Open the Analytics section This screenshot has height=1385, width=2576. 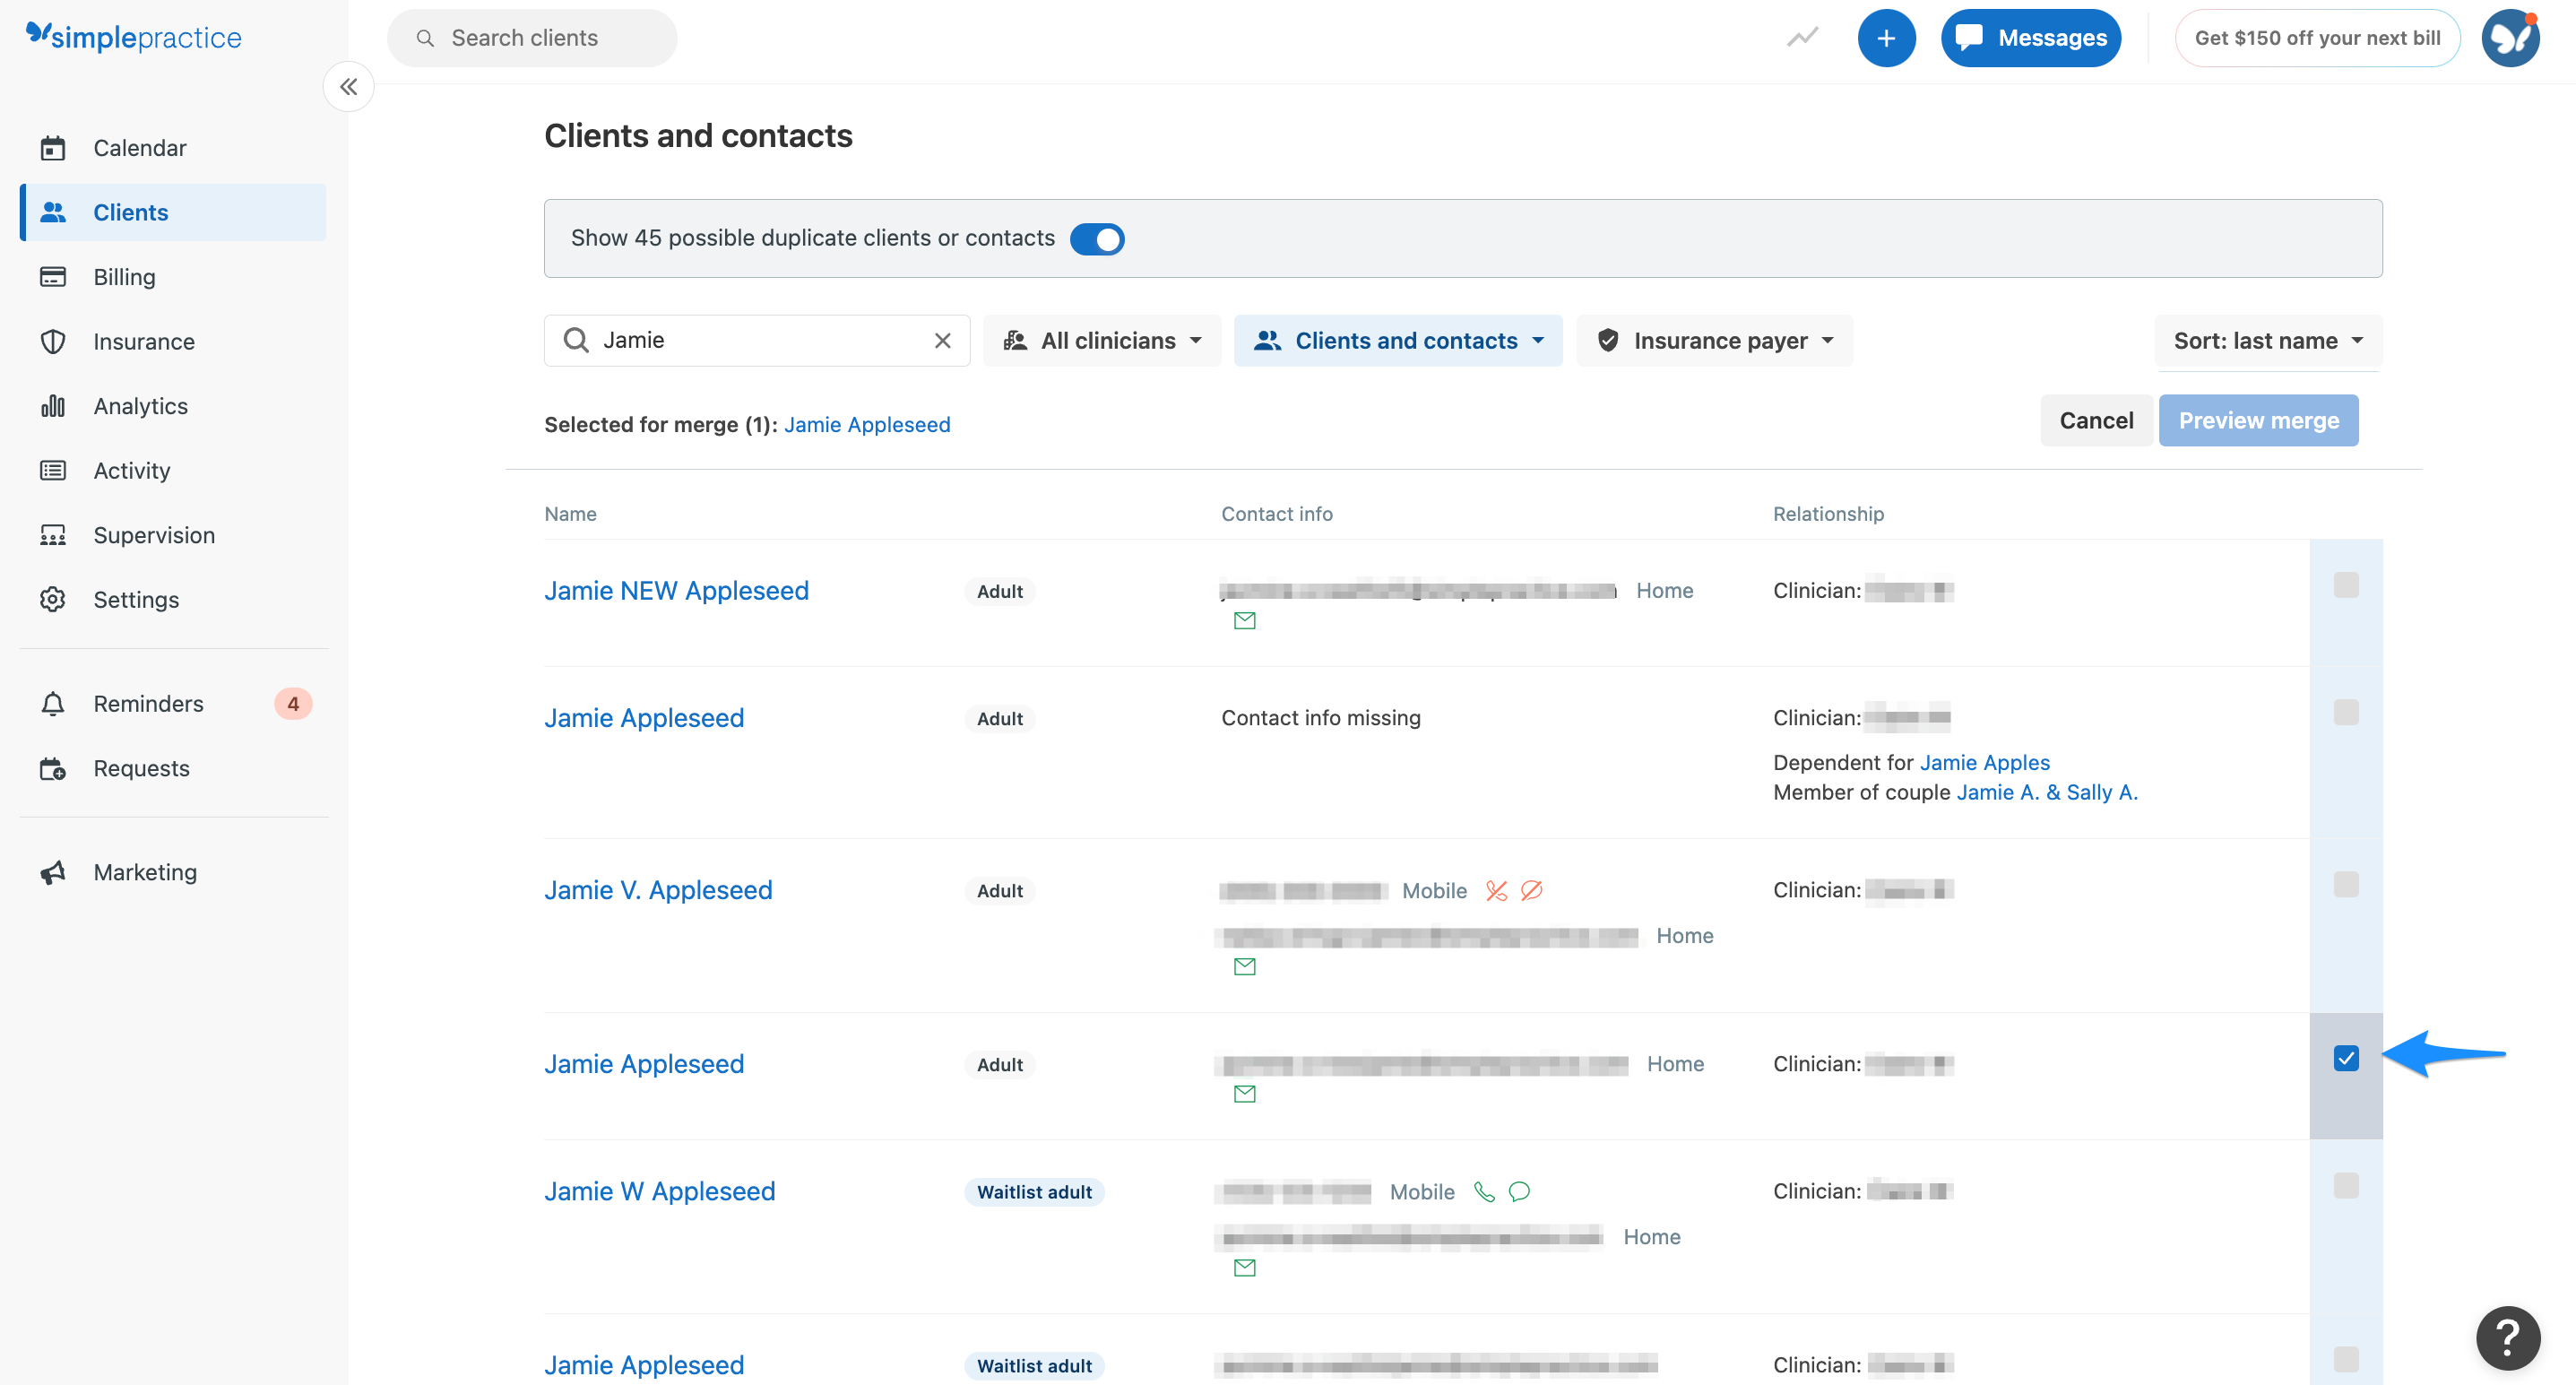140,405
